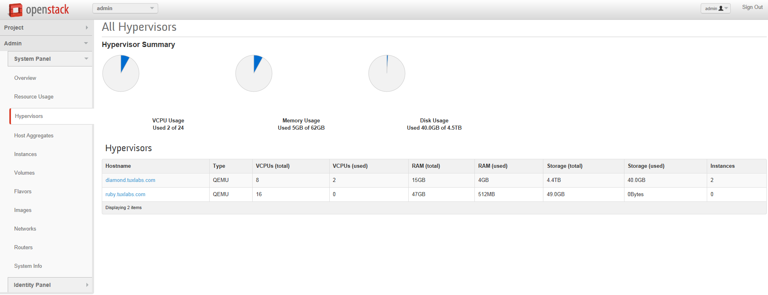Open the Routers page
The image size is (768, 295).
(x=23, y=248)
